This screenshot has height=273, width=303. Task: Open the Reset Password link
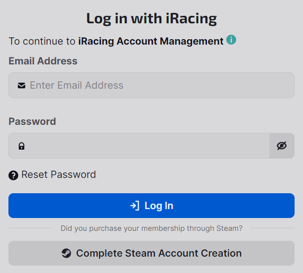58,174
